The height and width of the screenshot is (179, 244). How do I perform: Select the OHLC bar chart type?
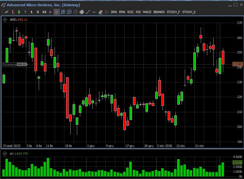point(13,12)
